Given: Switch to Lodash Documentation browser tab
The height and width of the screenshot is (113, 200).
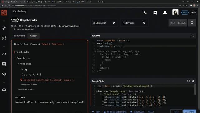Looking at the screenshot, I should point(88,2).
